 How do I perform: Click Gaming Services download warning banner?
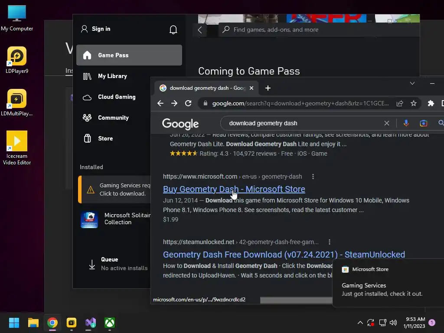click(x=114, y=189)
